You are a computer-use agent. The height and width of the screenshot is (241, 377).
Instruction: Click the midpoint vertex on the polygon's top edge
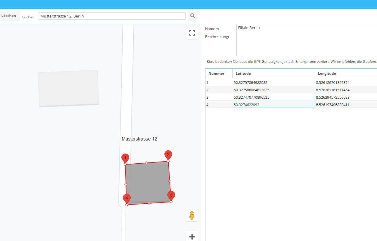point(146,162)
